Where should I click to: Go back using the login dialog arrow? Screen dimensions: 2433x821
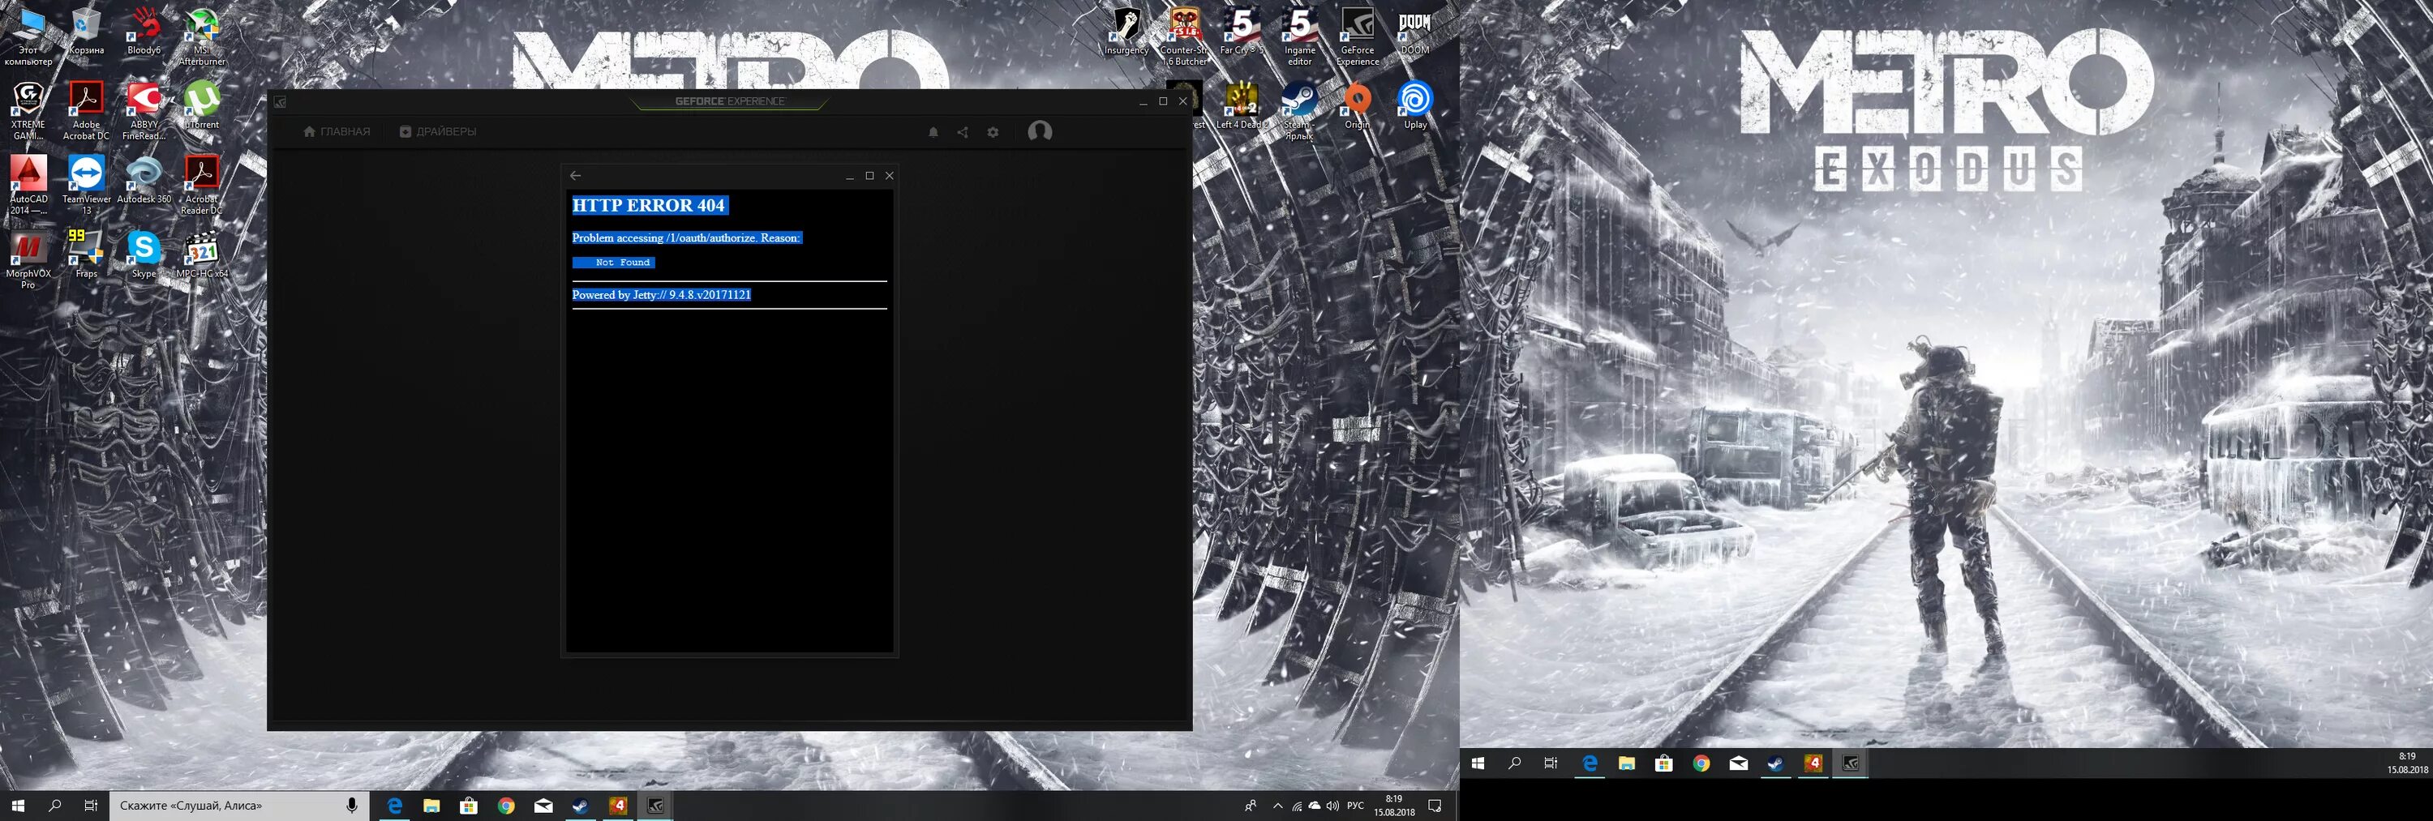click(x=575, y=176)
